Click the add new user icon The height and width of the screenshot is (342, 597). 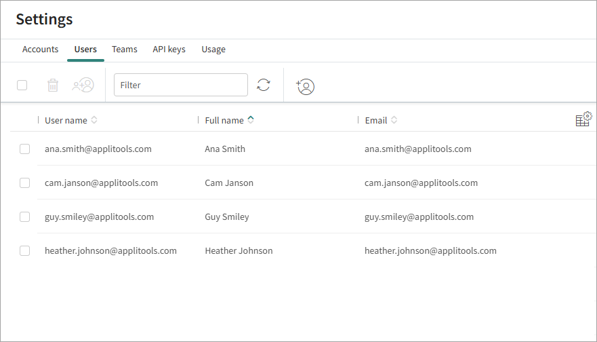pos(306,86)
